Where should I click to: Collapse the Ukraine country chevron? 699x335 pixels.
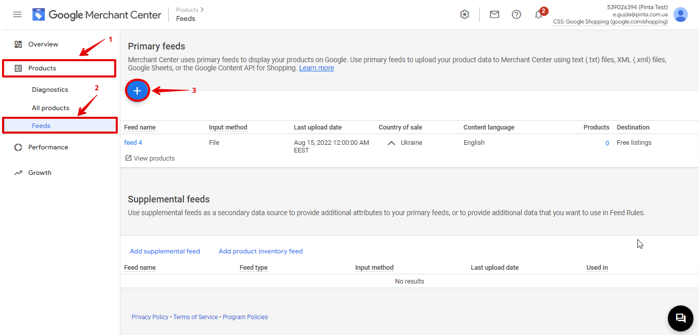(x=392, y=143)
